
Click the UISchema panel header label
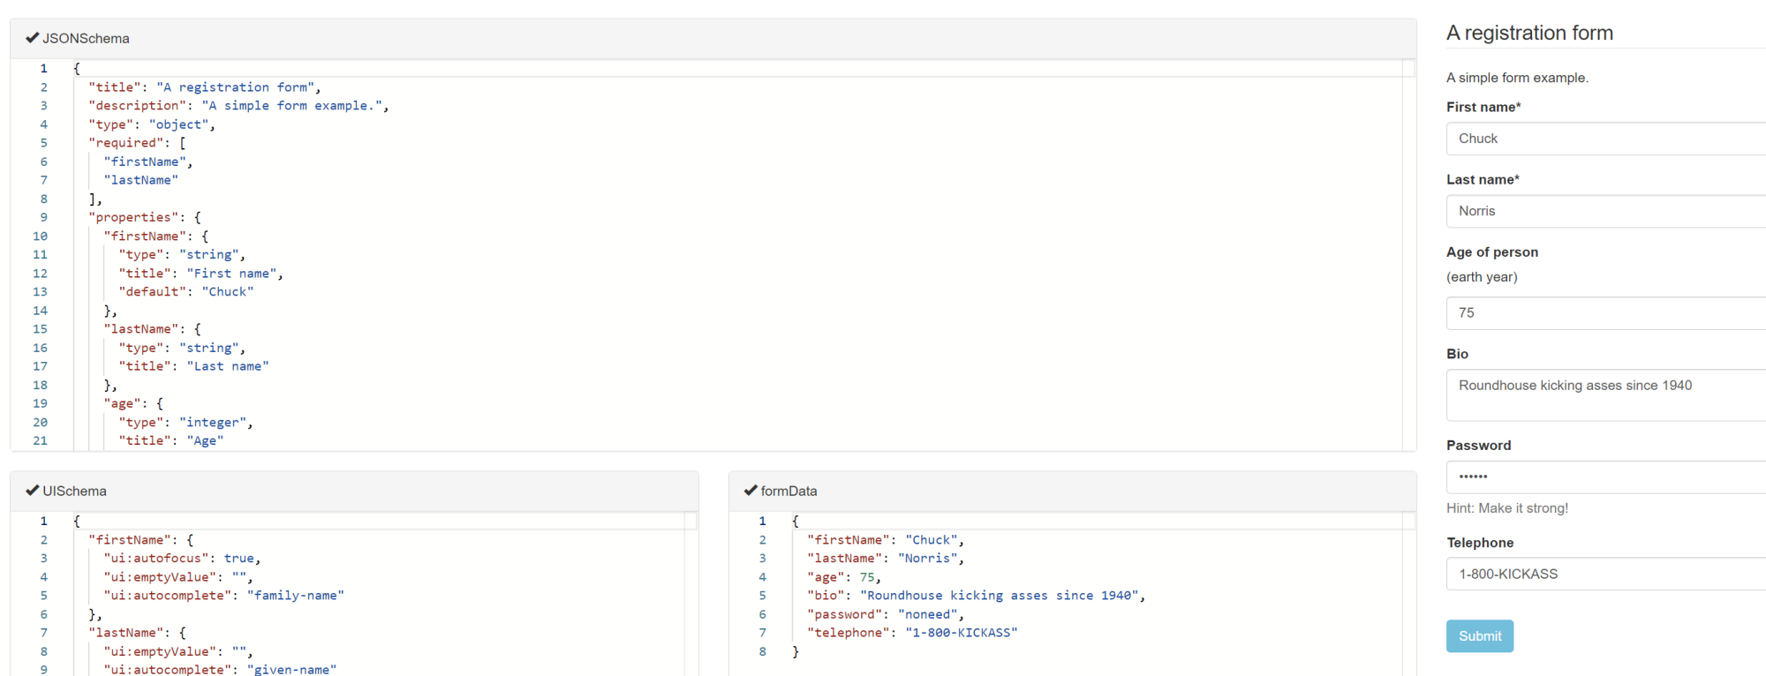pos(74,492)
